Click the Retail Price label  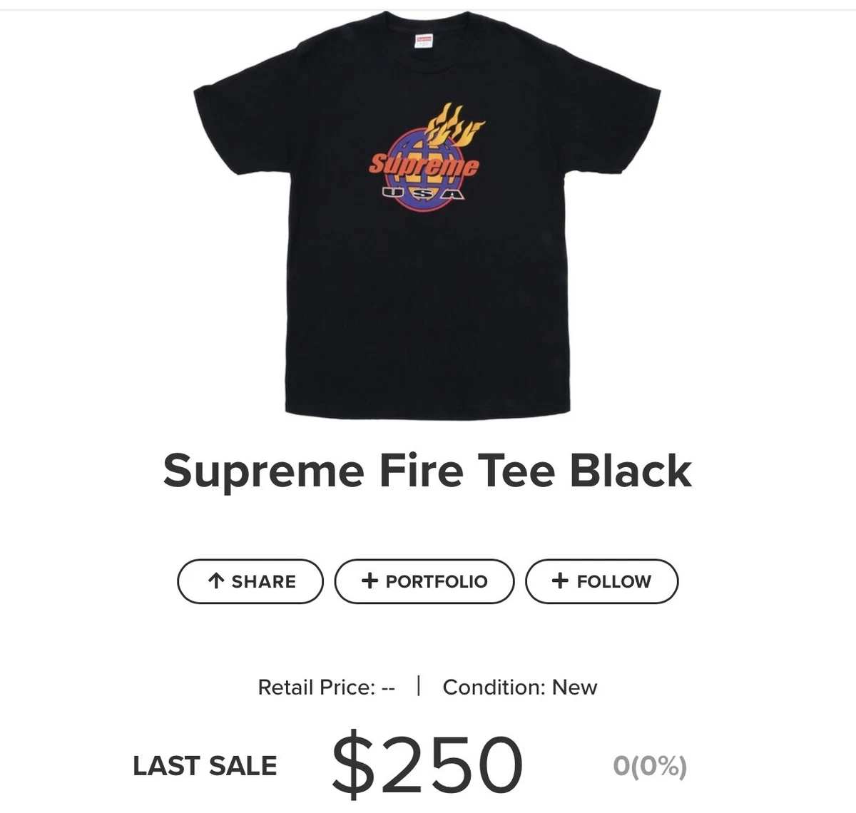pos(327,687)
